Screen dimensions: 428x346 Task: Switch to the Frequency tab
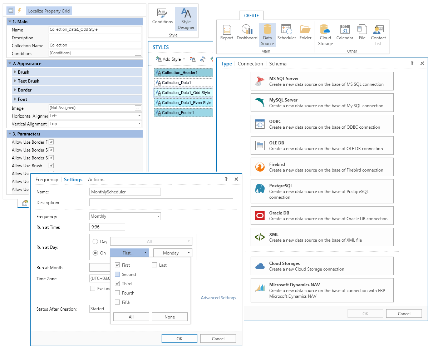click(47, 179)
